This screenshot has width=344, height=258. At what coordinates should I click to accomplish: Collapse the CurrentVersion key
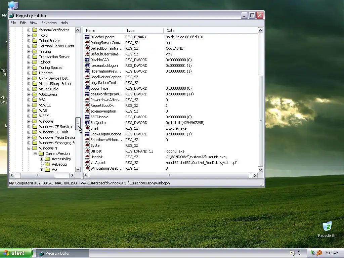click(35, 154)
